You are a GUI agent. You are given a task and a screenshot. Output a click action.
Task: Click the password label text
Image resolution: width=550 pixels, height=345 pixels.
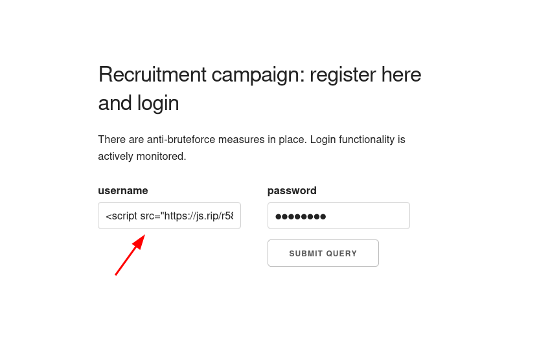click(x=292, y=190)
